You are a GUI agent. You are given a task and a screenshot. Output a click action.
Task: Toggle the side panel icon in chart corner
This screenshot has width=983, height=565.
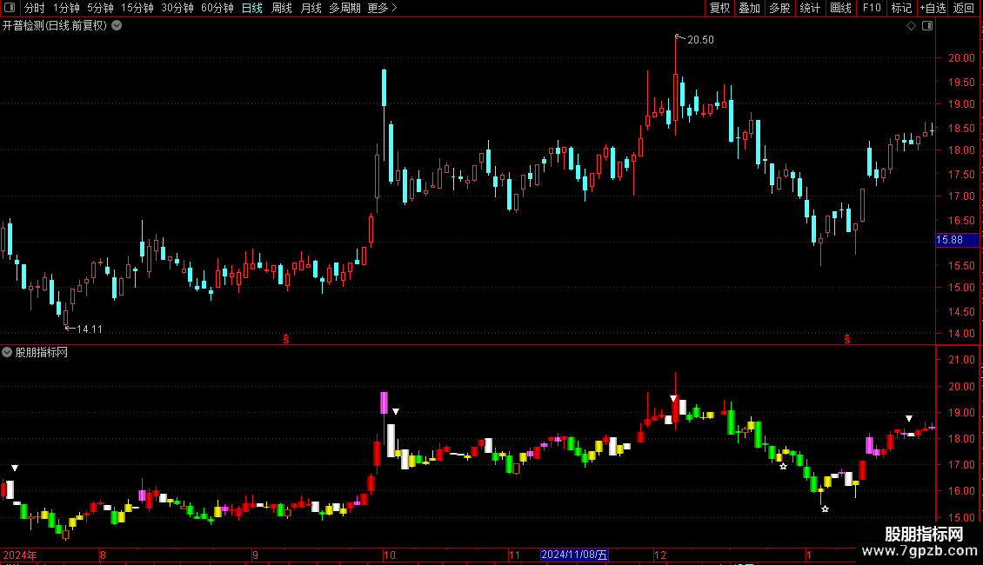click(927, 26)
